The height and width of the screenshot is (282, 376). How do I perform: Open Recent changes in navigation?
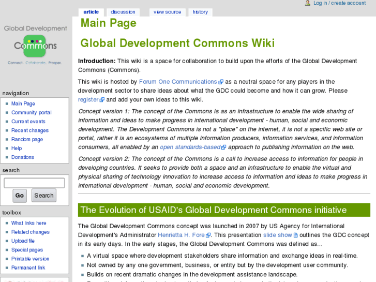click(30, 130)
